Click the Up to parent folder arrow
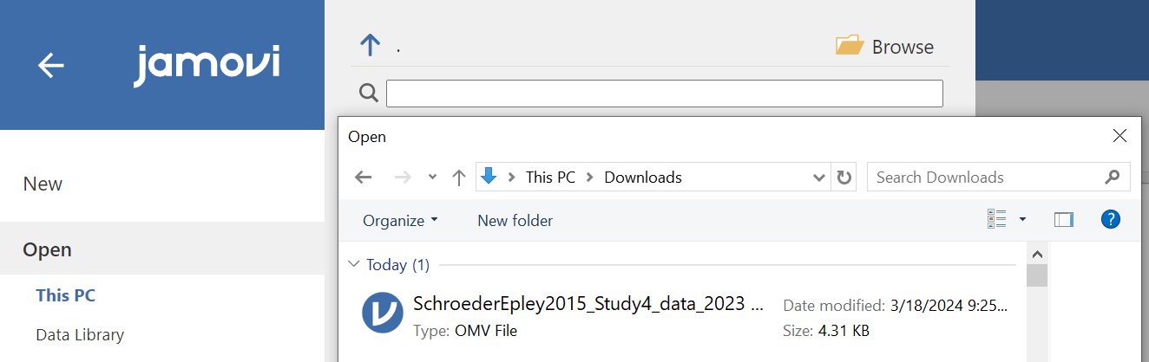The height and width of the screenshot is (362, 1149). (459, 177)
